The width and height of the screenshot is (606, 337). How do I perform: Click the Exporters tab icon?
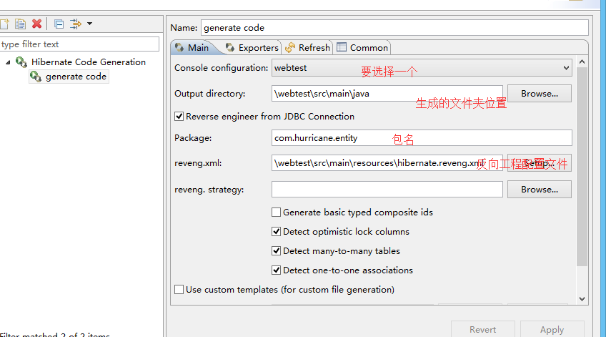point(230,47)
